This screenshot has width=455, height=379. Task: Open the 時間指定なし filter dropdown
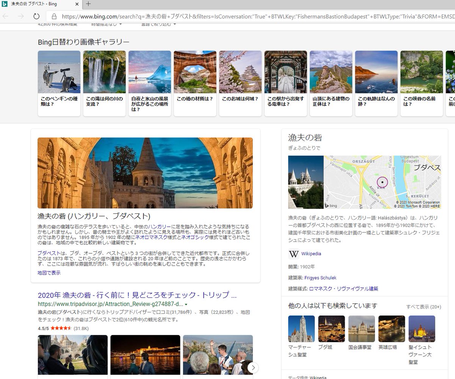coord(107,24)
